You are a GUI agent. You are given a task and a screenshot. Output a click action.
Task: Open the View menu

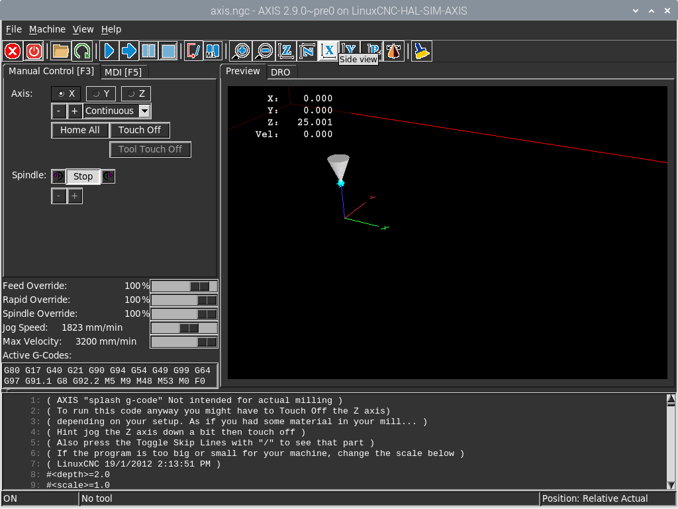(83, 29)
